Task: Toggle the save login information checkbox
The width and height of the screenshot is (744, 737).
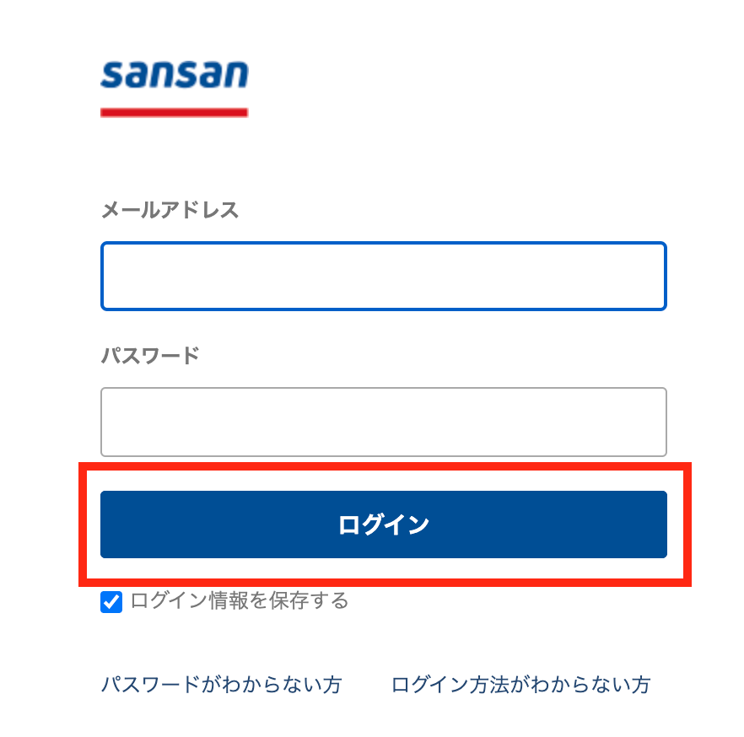Action: pyautogui.click(x=111, y=602)
